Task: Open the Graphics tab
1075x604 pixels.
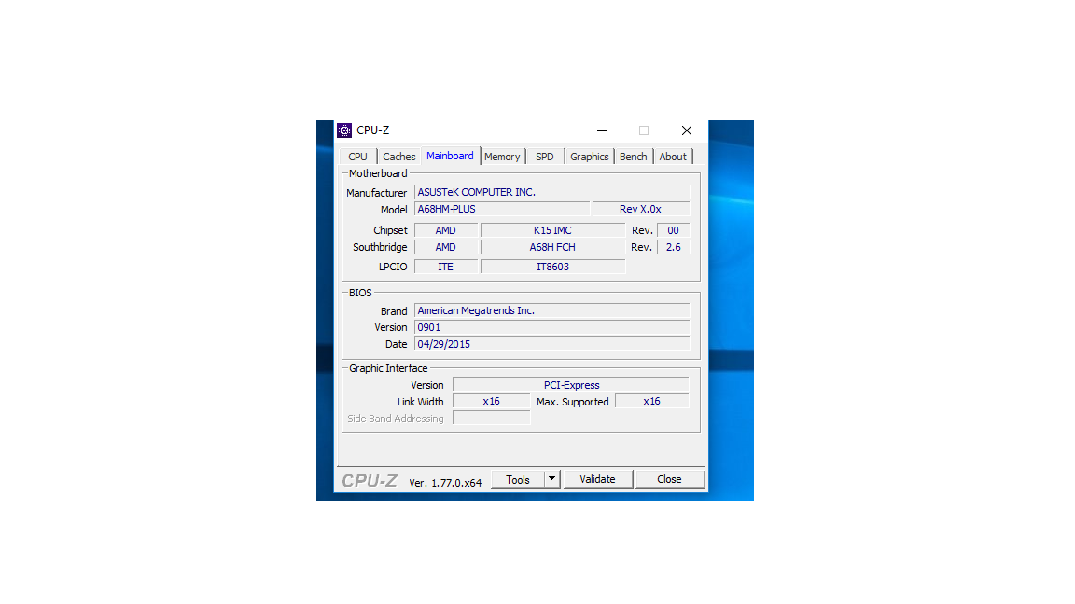Action: 589,157
